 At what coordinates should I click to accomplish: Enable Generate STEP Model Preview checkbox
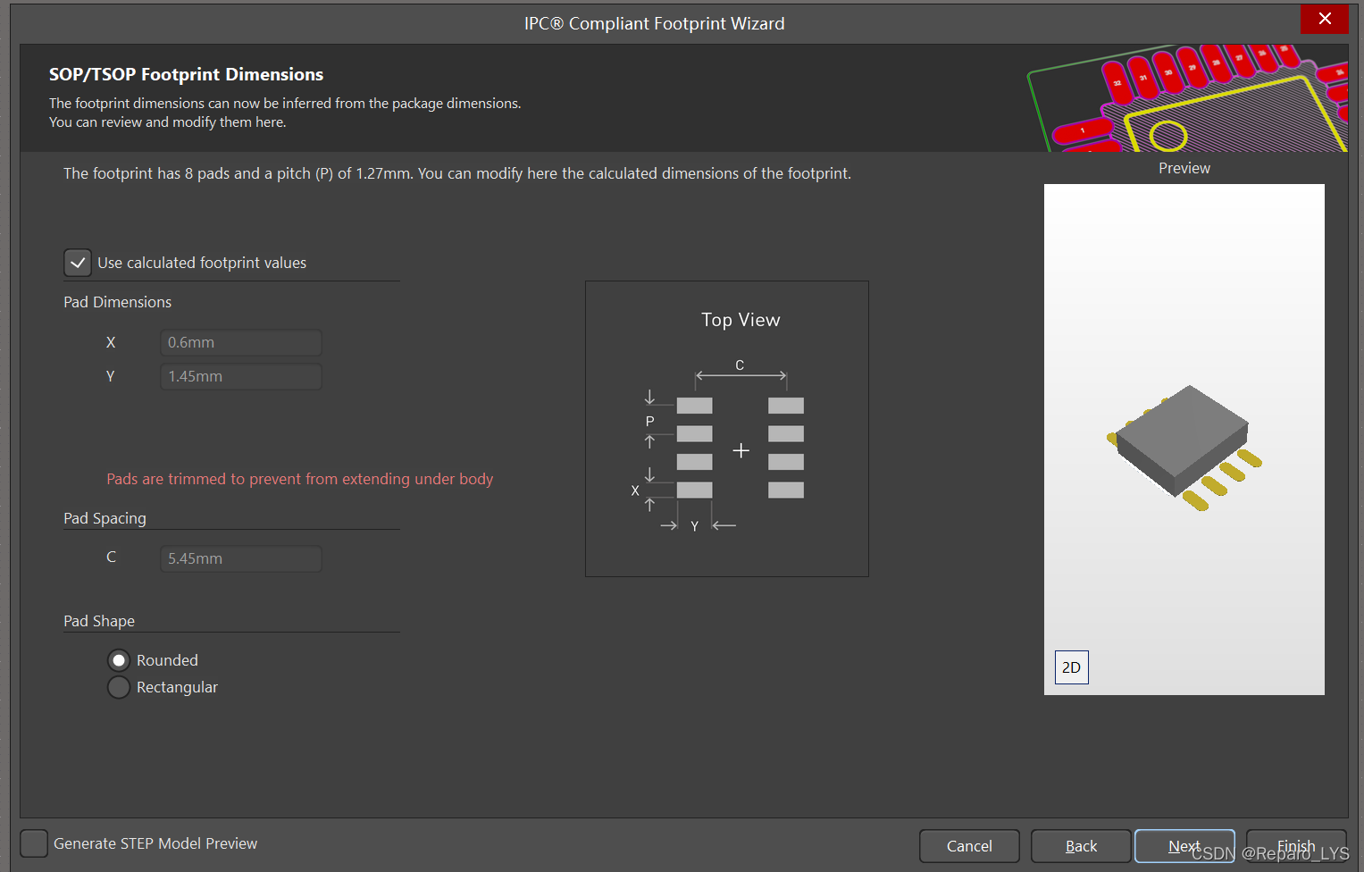point(34,843)
